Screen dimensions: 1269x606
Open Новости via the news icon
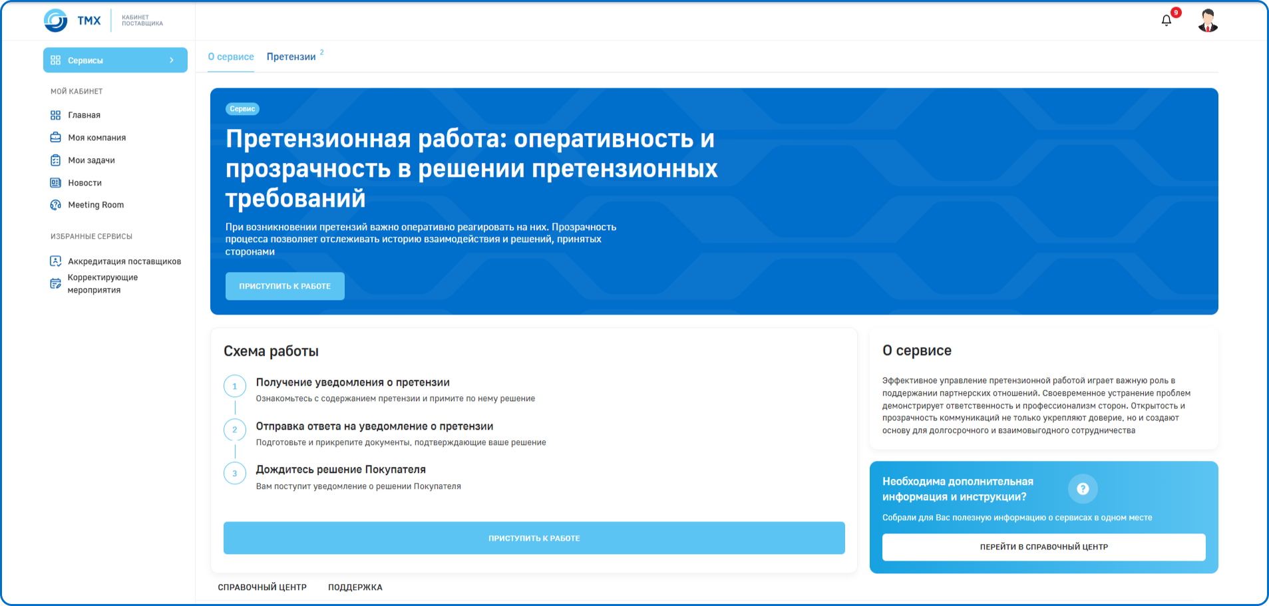click(56, 182)
